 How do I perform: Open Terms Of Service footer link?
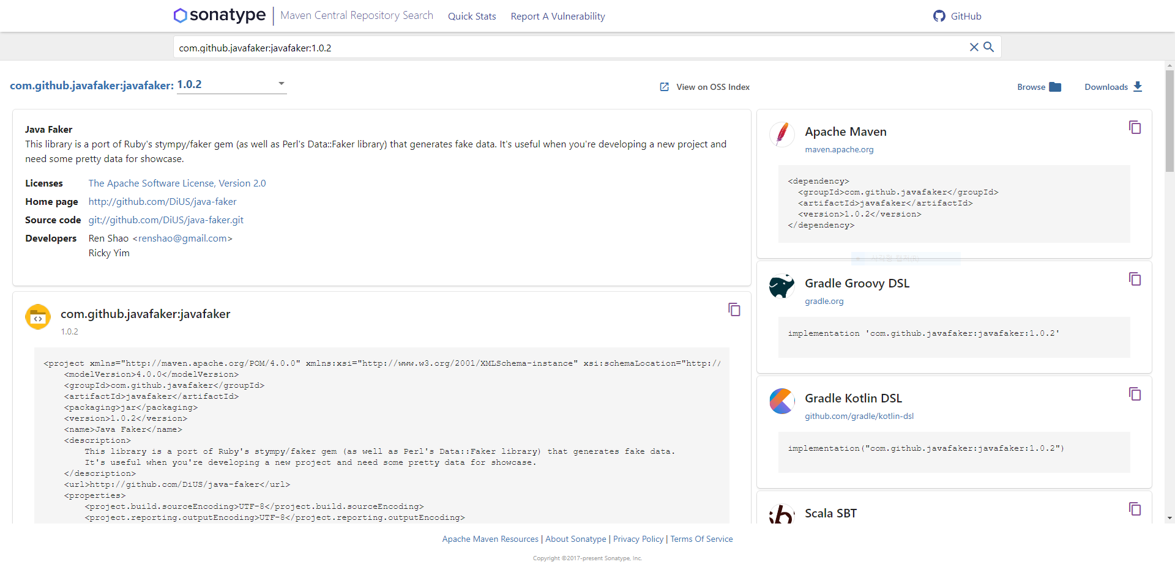701,539
